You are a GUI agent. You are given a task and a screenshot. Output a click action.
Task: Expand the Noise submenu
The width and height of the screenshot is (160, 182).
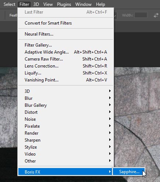[66, 119]
